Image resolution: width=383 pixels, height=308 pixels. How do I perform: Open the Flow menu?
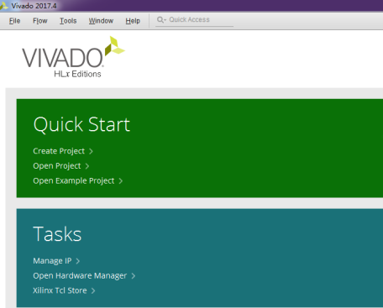pos(40,21)
